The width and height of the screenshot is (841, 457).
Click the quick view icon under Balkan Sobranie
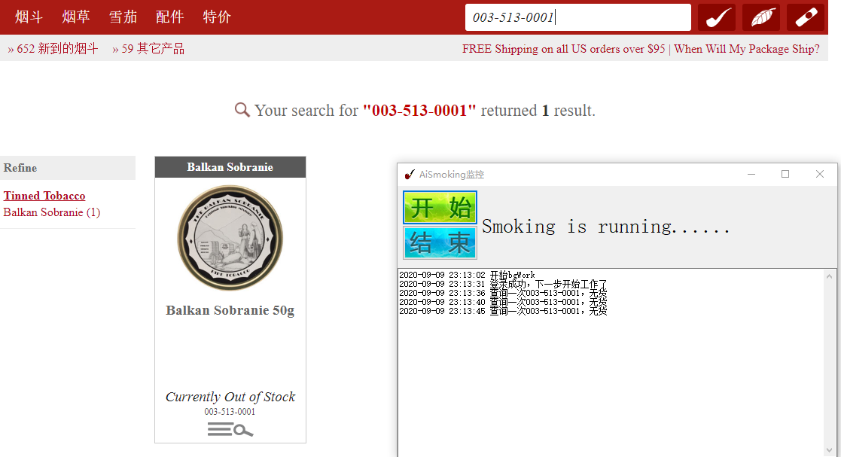click(x=230, y=429)
